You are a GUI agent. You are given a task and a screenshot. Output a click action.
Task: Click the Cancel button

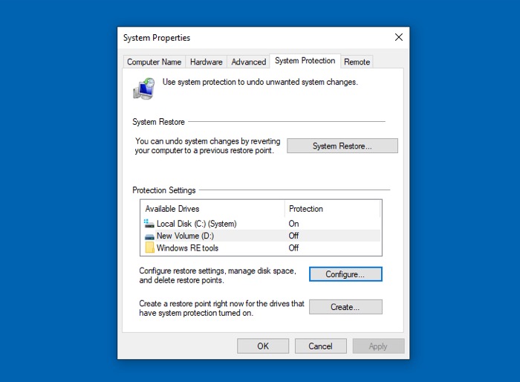click(320, 346)
